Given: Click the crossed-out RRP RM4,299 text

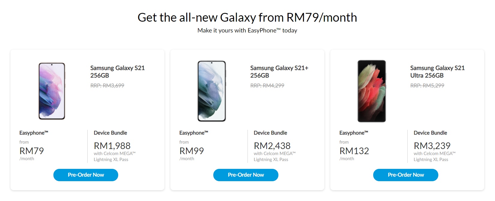Looking at the screenshot, I should 267,86.
